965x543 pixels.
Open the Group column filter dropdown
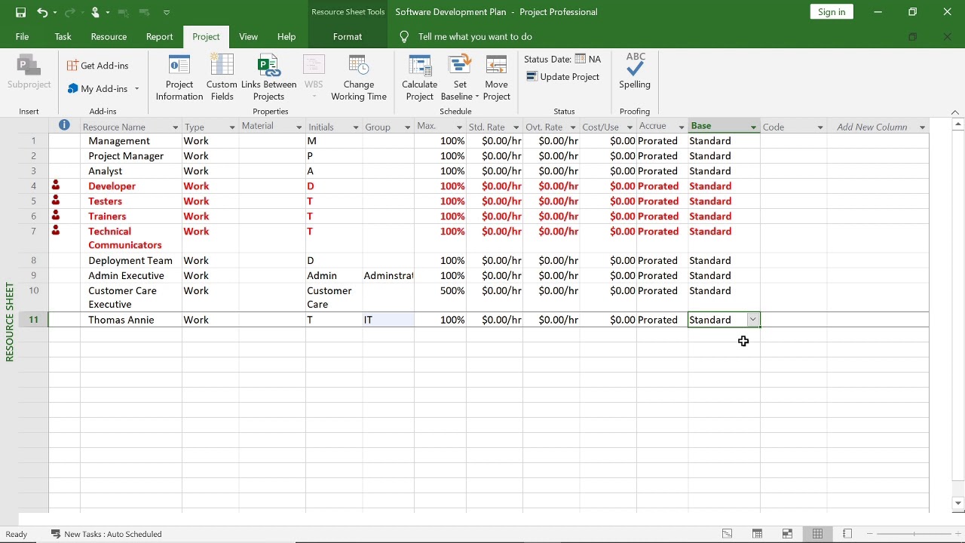[407, 127]
